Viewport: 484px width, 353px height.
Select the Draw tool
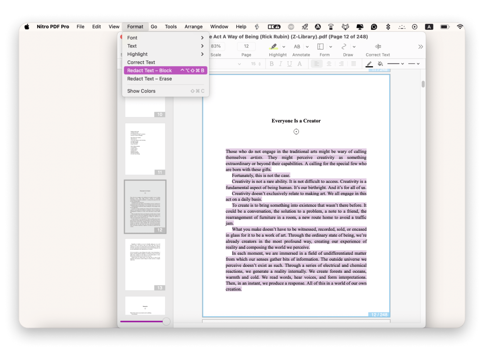tap(344, 47)
